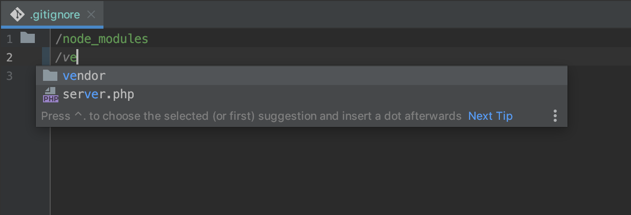This screenshot has height=215, width=631.
Task: Place cursor after the typed /ve text
Action: pyautogui.click(x=77, y=57)
